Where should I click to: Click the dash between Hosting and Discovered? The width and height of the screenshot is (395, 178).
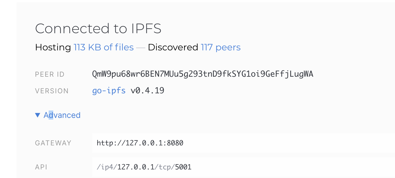(x=141, y=47)
